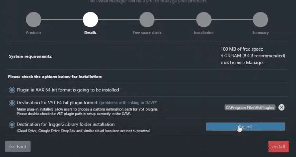Click the Products step label
The width and height of the screenshot is (296, 157).
[x=34, y=33]
